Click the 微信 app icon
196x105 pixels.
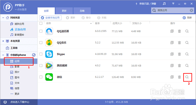click(49, 77)
